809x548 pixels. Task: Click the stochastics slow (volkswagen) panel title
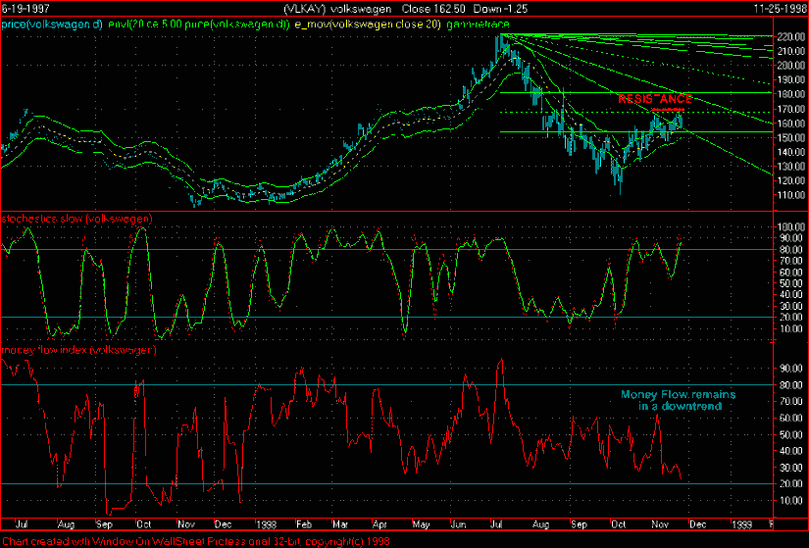[x=76, y=219]
